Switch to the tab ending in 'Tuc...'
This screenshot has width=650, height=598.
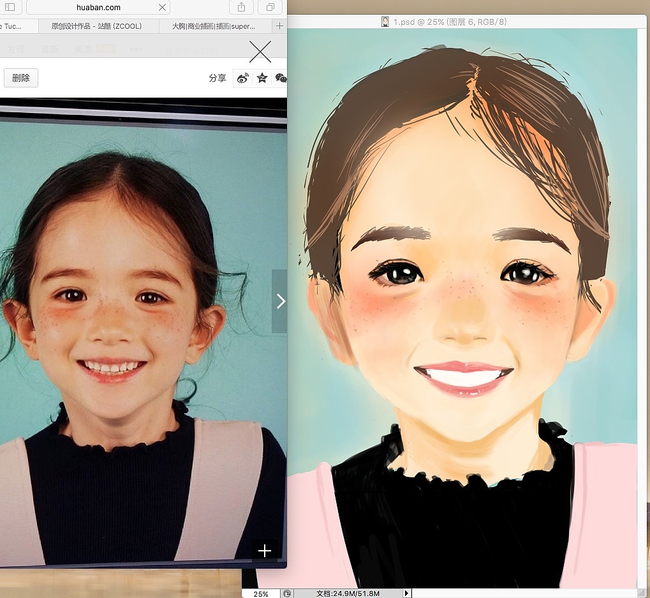18,26
